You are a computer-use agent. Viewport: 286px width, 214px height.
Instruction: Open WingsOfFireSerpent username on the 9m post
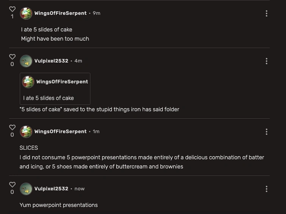61,13
